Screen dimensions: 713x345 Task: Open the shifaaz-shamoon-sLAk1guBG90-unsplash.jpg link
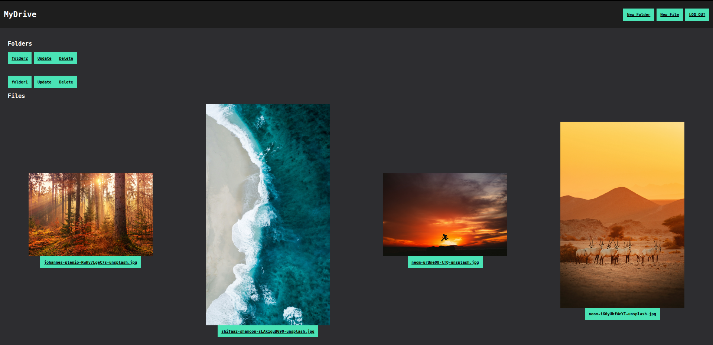268,331
